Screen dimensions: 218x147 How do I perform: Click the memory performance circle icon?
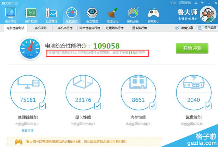point(138,93)
